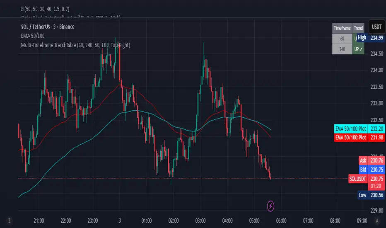
Task: Click the 06:00 label on time axis
Action: point(281,220)
